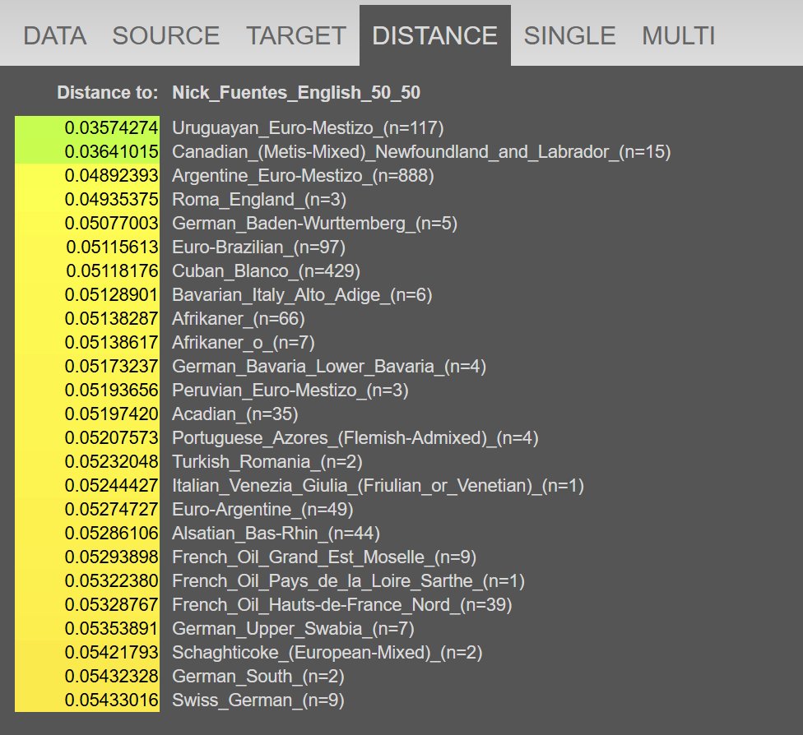Click distance value 0.05138617
This screenshot has height=735, width=803.
click(112, 342)
